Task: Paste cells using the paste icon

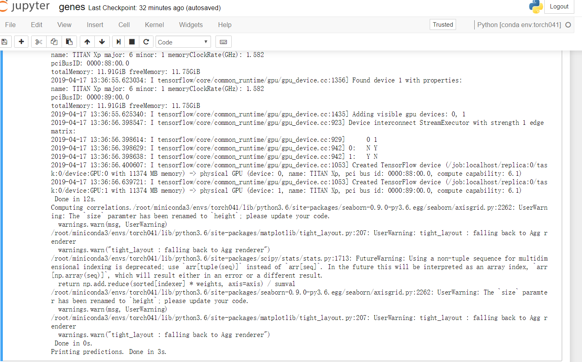Action: [70, 42]
